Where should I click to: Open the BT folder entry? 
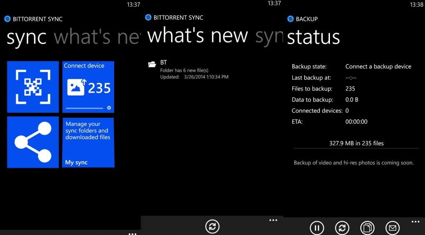point(188,70)
